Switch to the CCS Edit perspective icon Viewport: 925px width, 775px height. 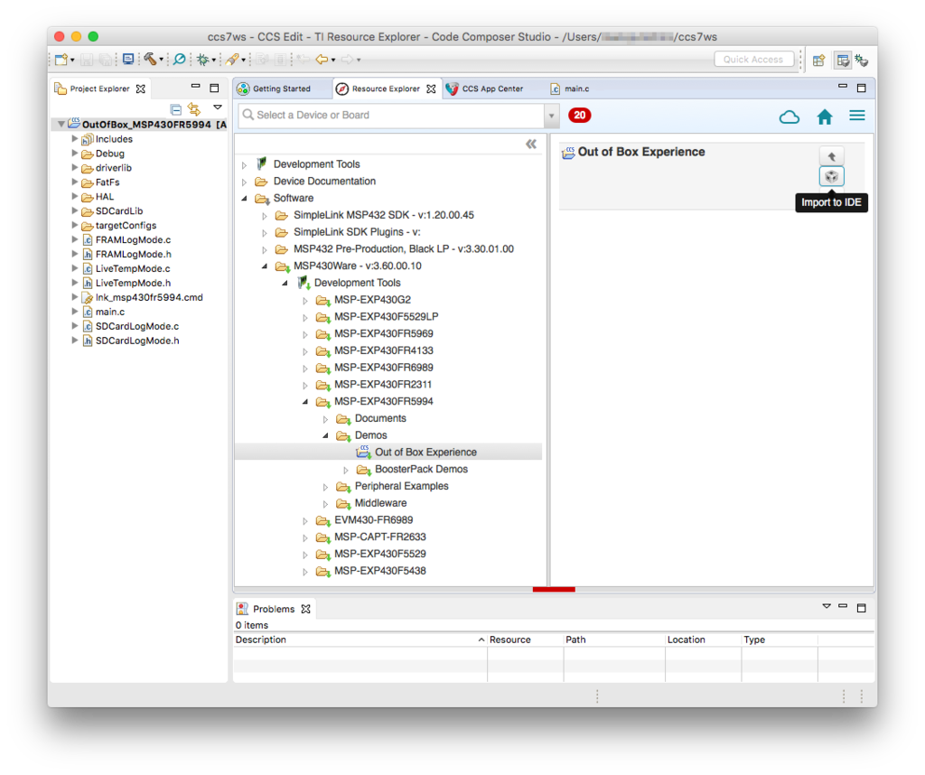pos(843,61)
